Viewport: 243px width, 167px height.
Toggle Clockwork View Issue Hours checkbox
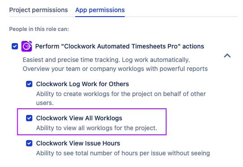click(x=29, y=143)
